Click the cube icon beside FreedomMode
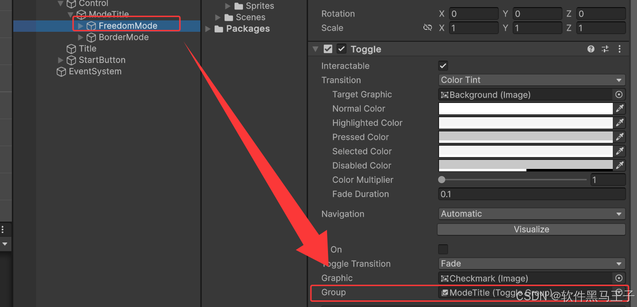The width and height of the screenshot is (637, 307). (91, 26)
